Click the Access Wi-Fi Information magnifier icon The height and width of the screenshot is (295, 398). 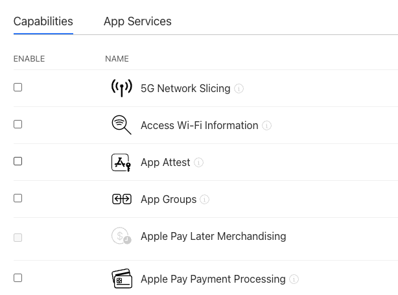pos(122,125)
